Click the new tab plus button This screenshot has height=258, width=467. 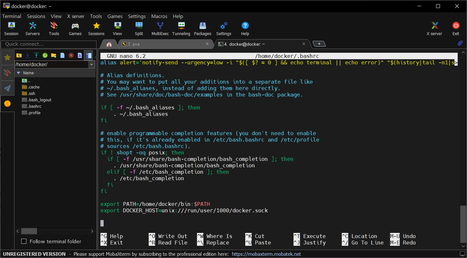tap(319, 44)
